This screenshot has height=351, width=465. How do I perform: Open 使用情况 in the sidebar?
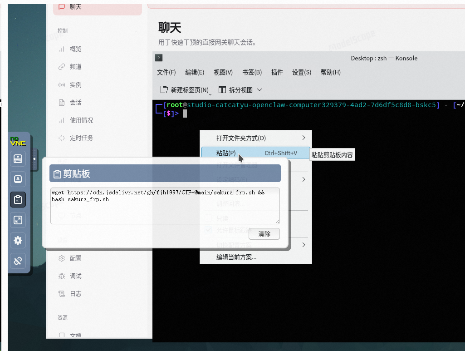coord(81,120)
